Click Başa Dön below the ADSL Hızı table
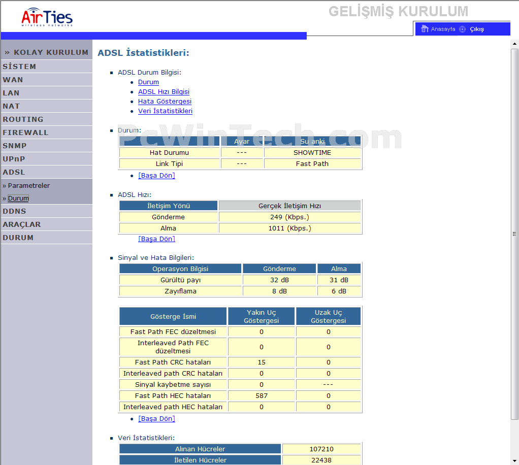The height and width of the screenshot is (465, 519). point(156,239)
